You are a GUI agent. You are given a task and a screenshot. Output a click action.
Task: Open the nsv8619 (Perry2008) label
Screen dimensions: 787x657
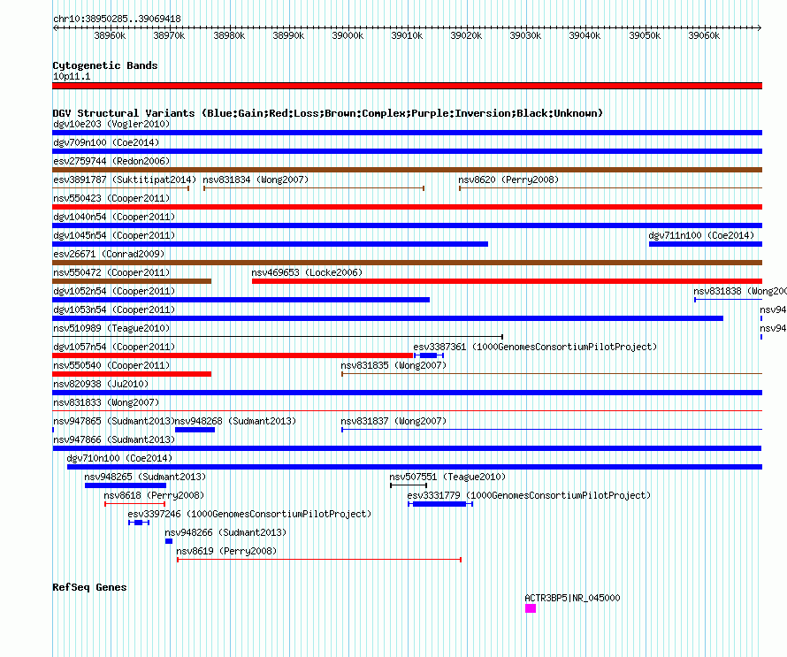(x=226, y=551)
